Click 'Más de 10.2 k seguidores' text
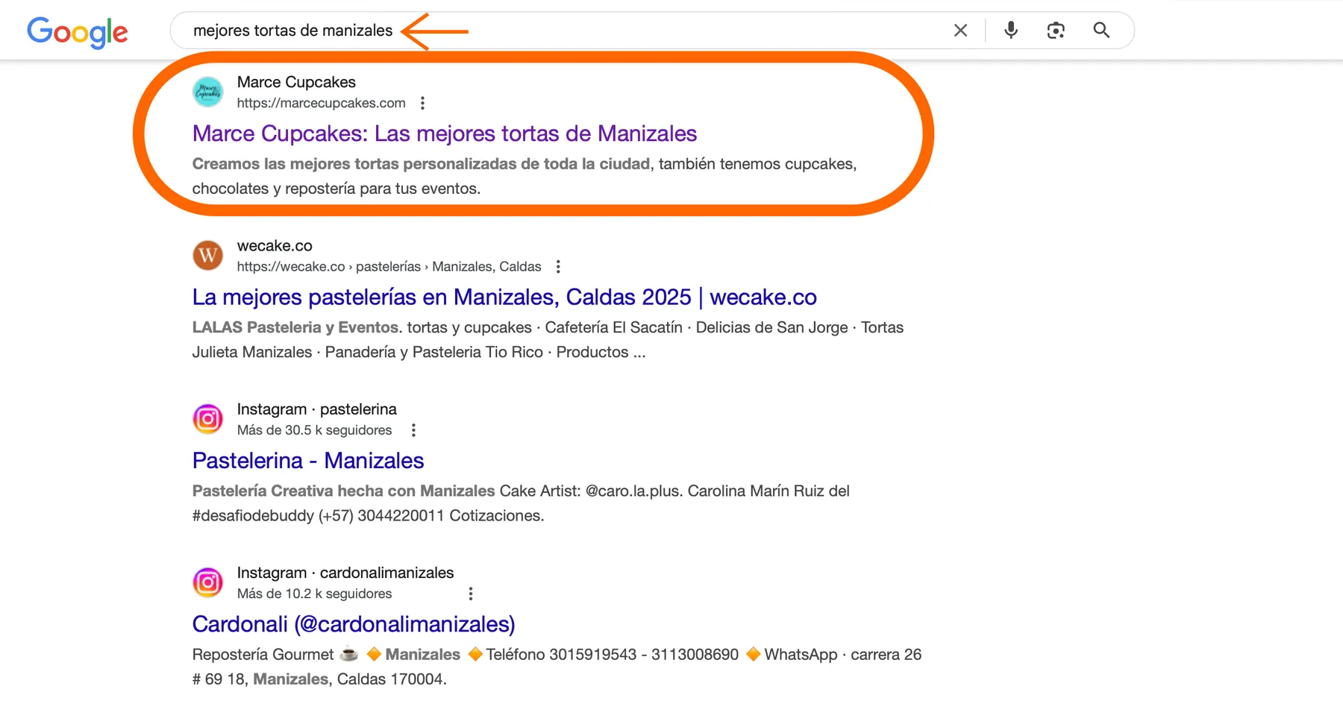Screen dimensions: 1343x727 [x=314, y=594]
